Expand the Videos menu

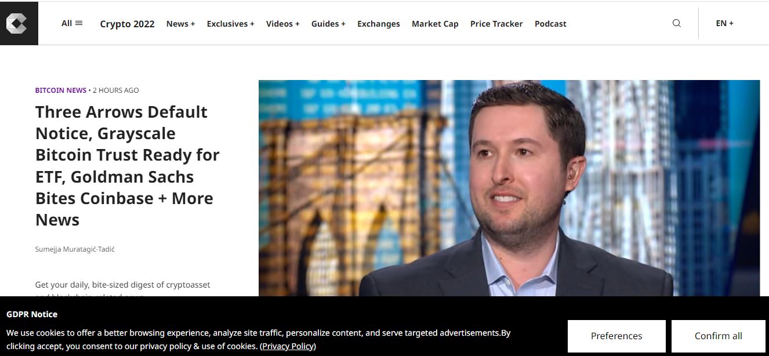click(x=282, y=24)
